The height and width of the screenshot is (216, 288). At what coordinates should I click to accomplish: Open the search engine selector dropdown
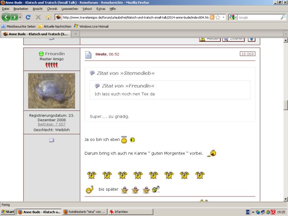click(233, 17)
